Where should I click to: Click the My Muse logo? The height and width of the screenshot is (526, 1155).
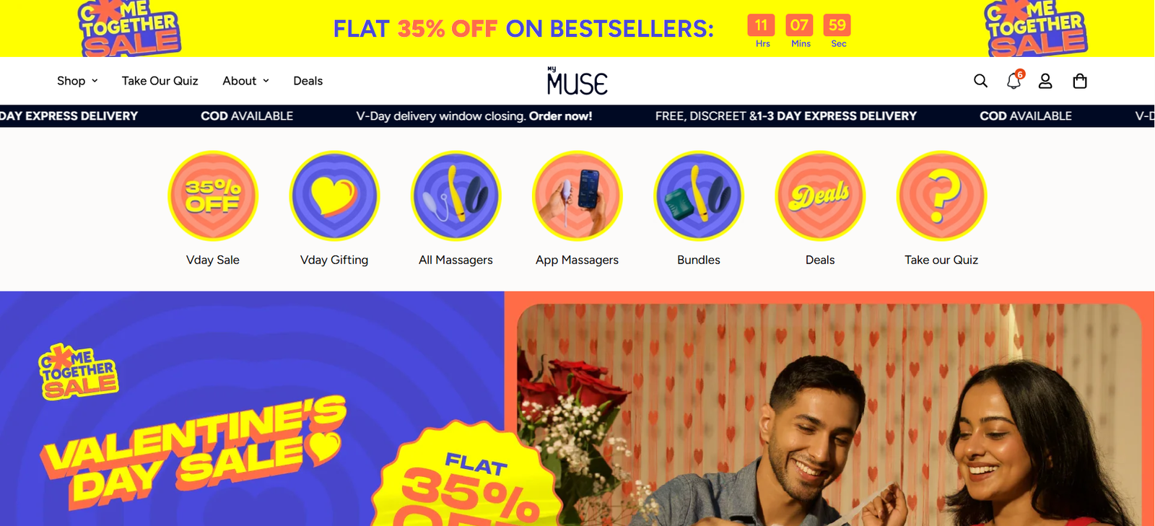click(x=577, y=81)
